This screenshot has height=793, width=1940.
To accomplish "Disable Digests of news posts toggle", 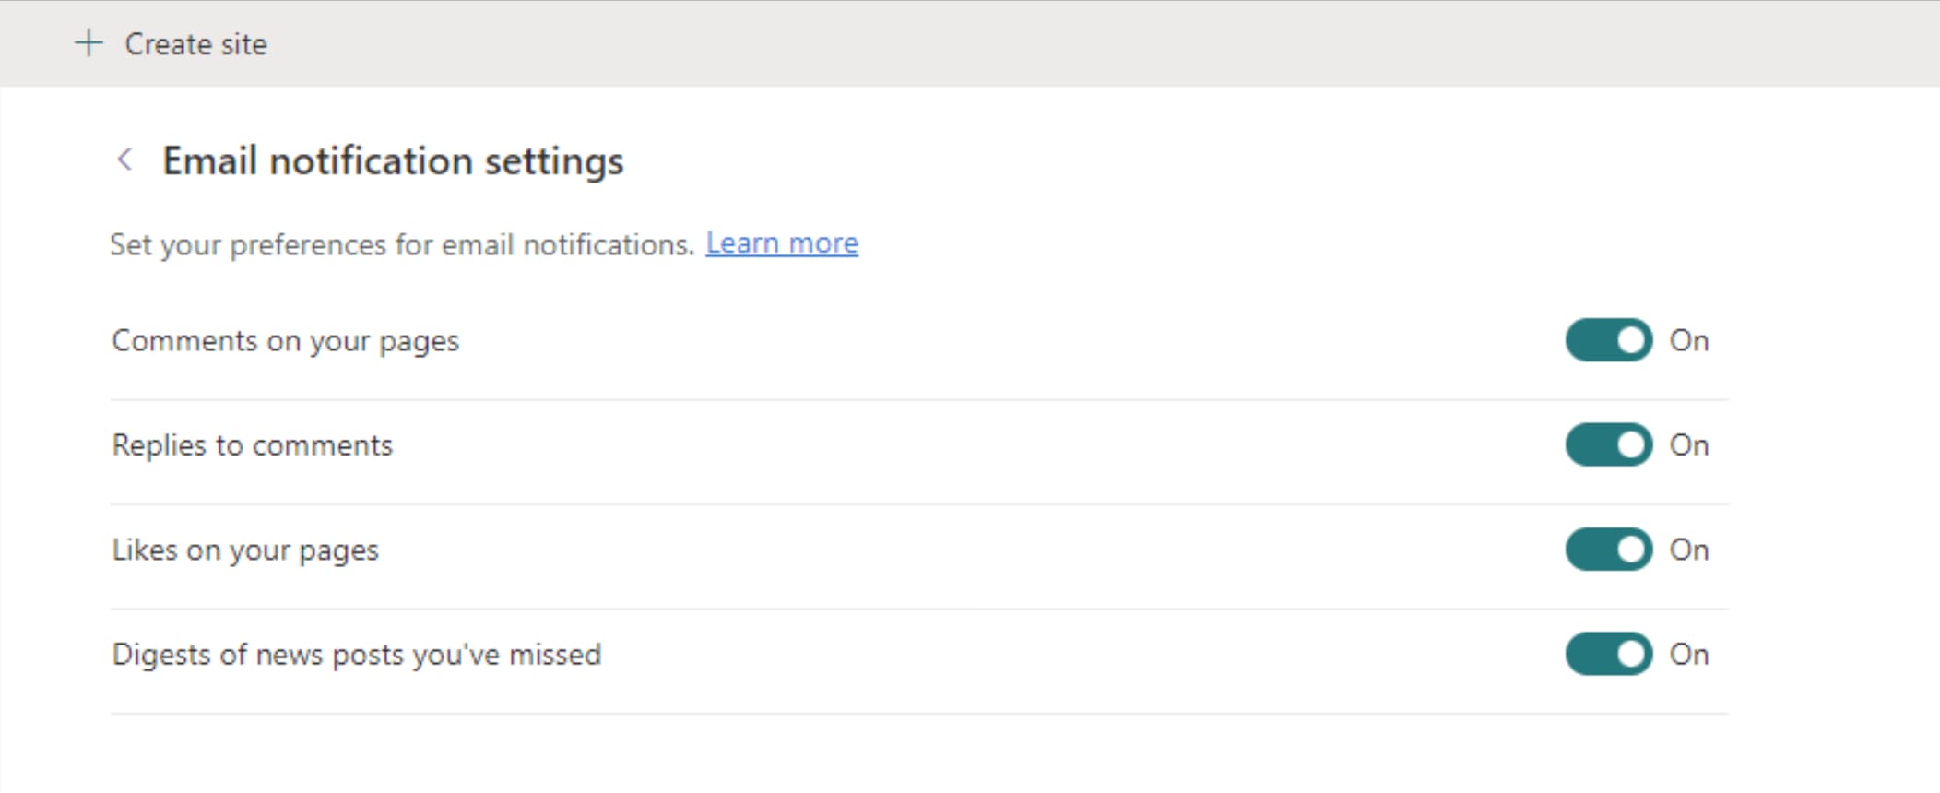I will [x=1608, y=654].
